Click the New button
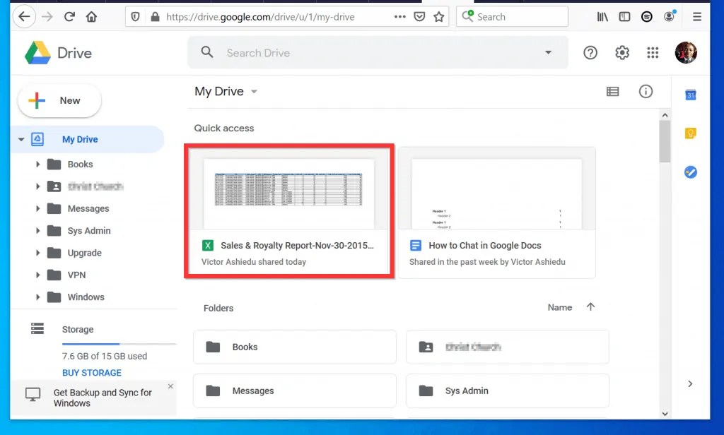The width and height of the screenshot is (724, 435). pos(59,100)
